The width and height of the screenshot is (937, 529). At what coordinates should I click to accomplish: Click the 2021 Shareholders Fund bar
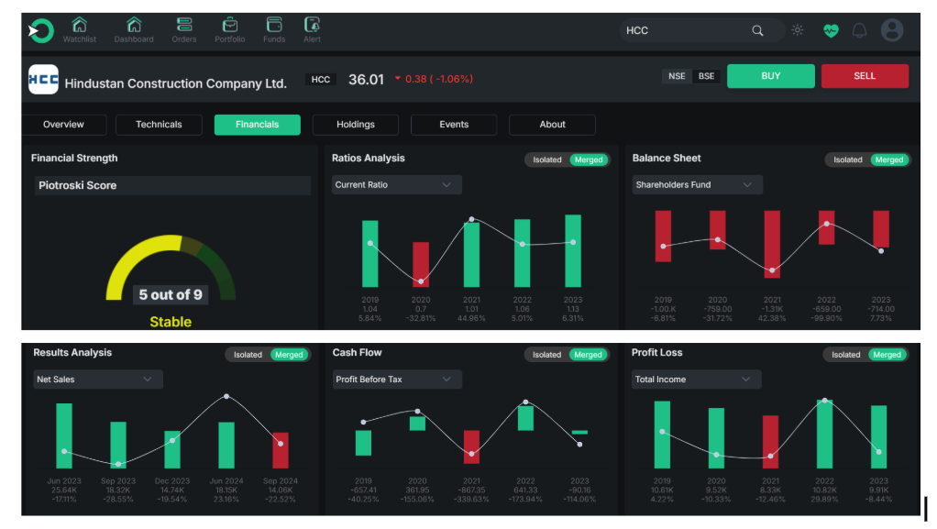coord(772,244)
